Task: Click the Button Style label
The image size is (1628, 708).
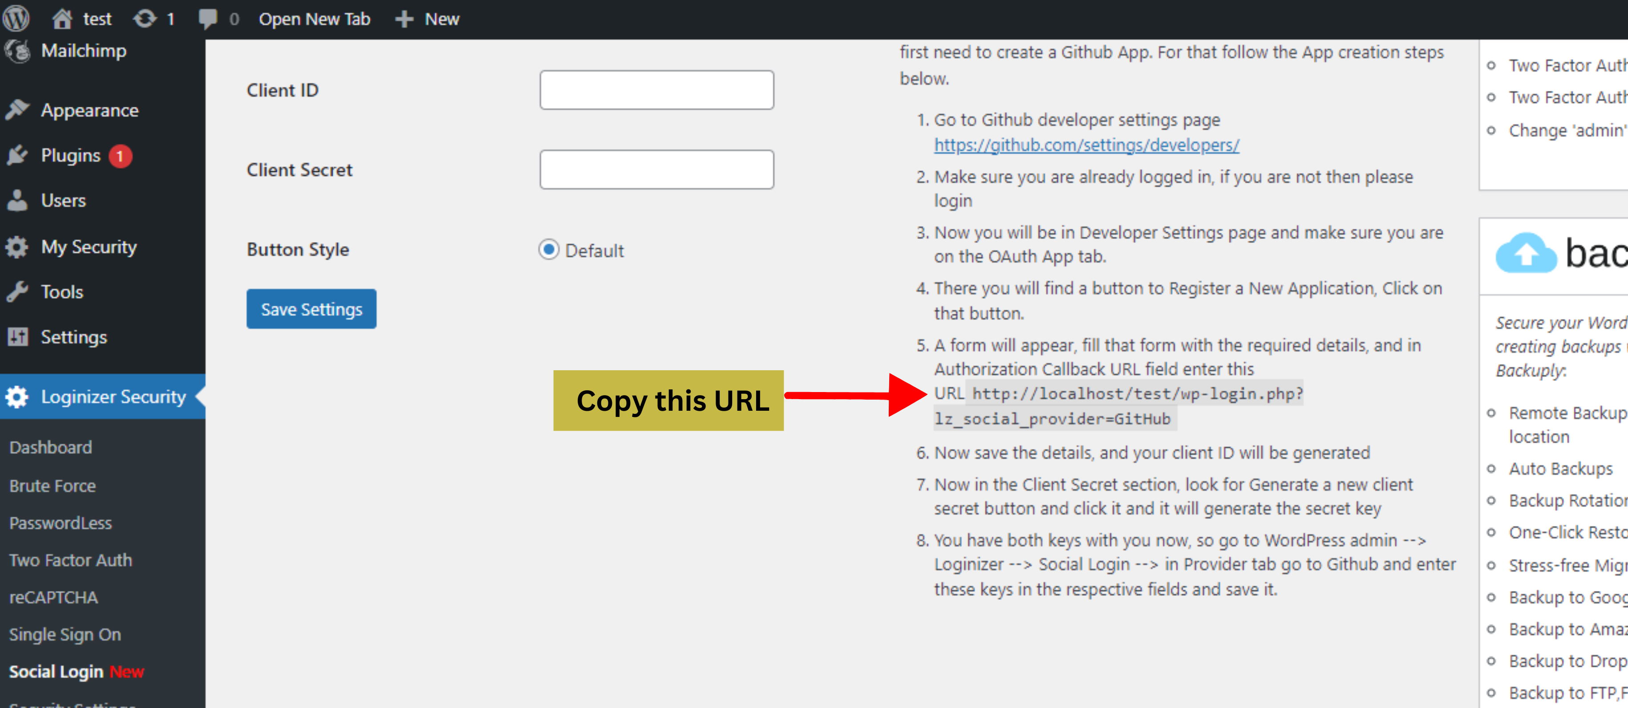Action: click(298, 249)
